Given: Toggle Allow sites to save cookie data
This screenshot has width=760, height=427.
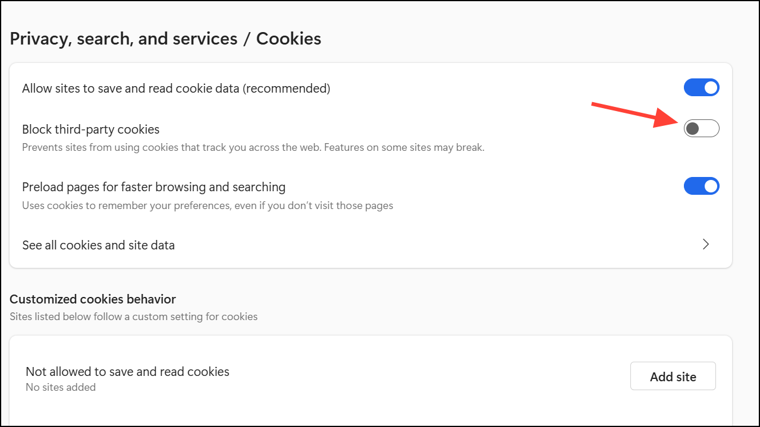Looking at the screenshot, I should (701, 88).
